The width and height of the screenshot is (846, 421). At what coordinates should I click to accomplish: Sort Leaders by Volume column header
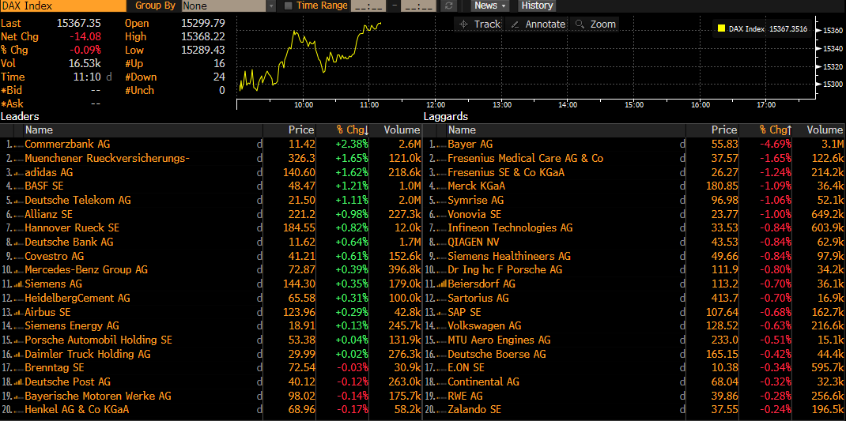[x=402, y=130]
